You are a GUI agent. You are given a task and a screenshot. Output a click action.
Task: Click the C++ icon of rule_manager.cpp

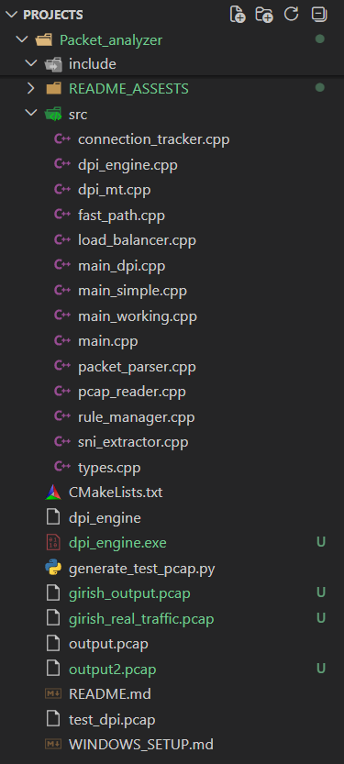coord(62,417)
